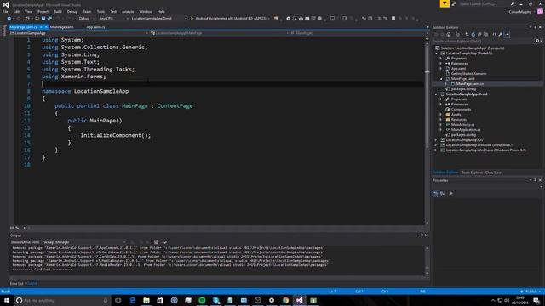This screenshot has height=306, width=545.
Task: Open the Show output from Package Manager dropdown
Action: [83, 242]
